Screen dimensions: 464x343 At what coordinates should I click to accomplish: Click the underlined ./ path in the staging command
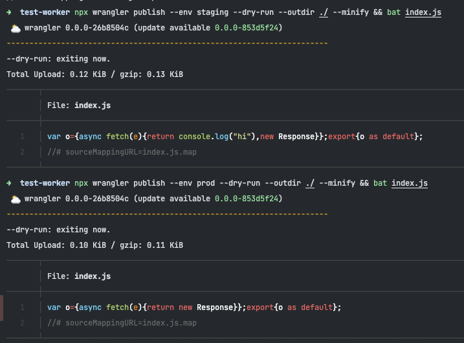[x=324, y=12]
